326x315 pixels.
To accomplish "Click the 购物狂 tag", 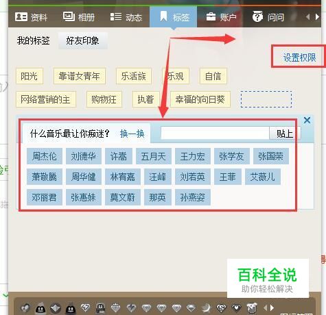I will click(104, 99).
